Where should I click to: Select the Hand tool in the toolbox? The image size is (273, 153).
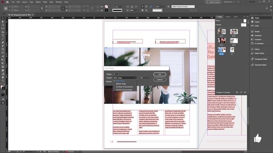(3, 77)
